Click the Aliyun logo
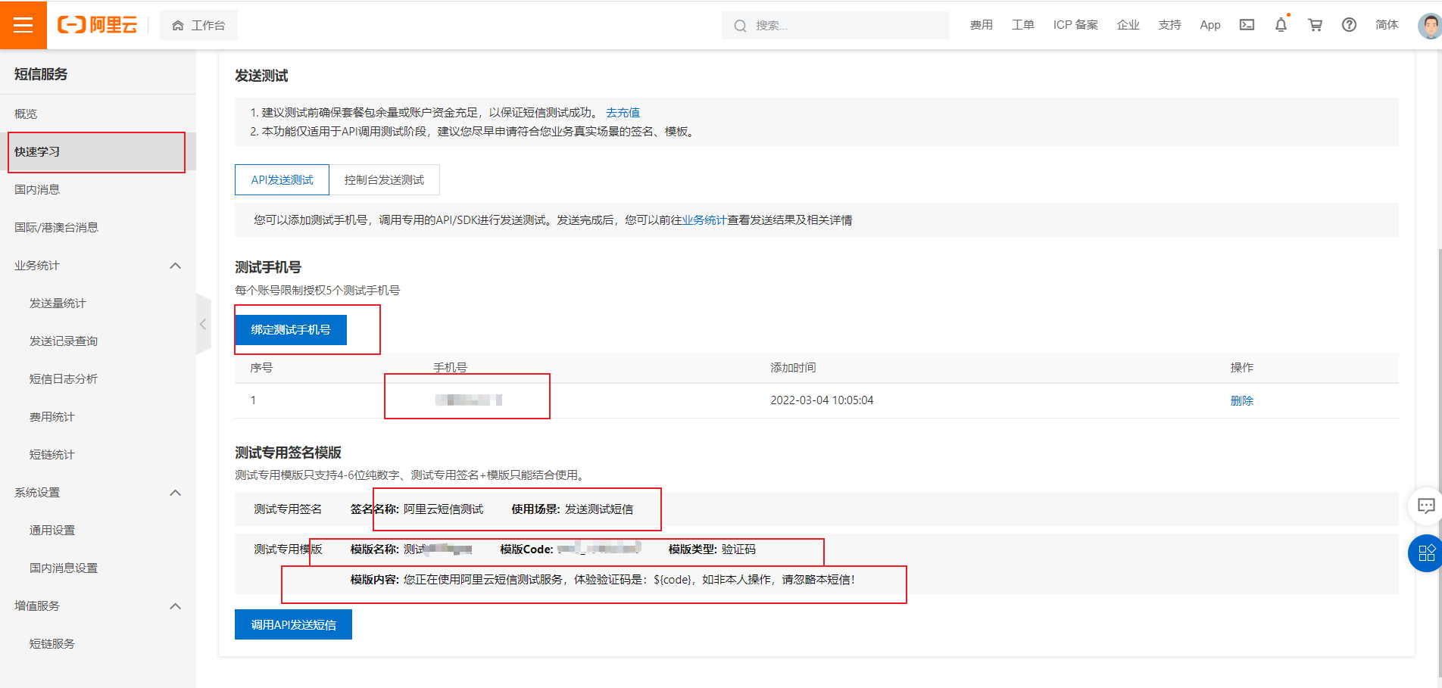Image resolution: width=1442 pixels, height=688 pixels. coord(98,25)
